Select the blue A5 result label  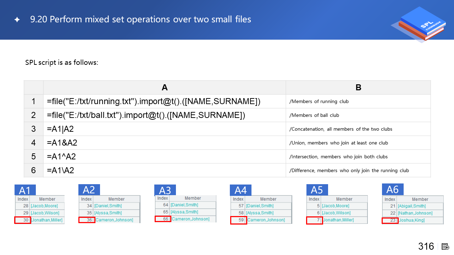(317, 190)
